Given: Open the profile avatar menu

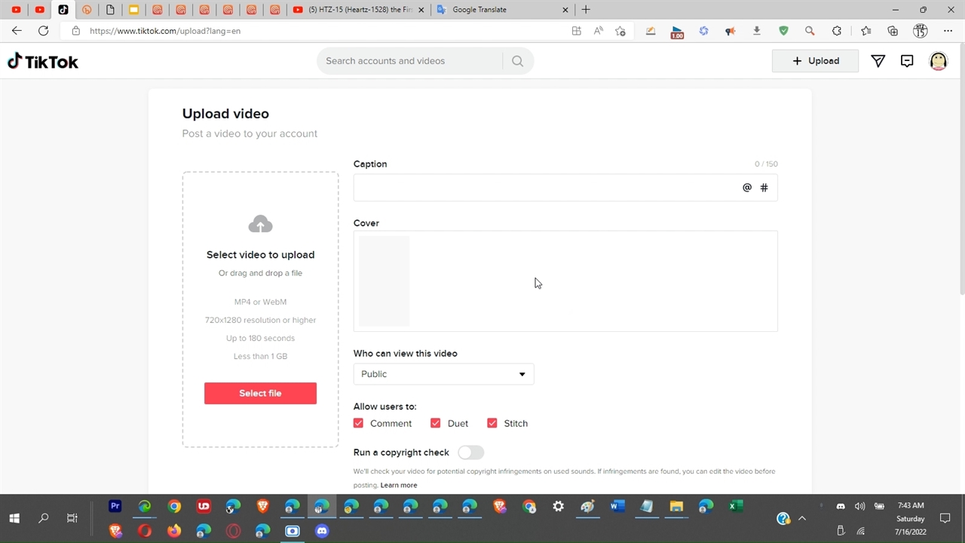Looking at the screenshot, I should pyautogui.click(x=938, y=61).
